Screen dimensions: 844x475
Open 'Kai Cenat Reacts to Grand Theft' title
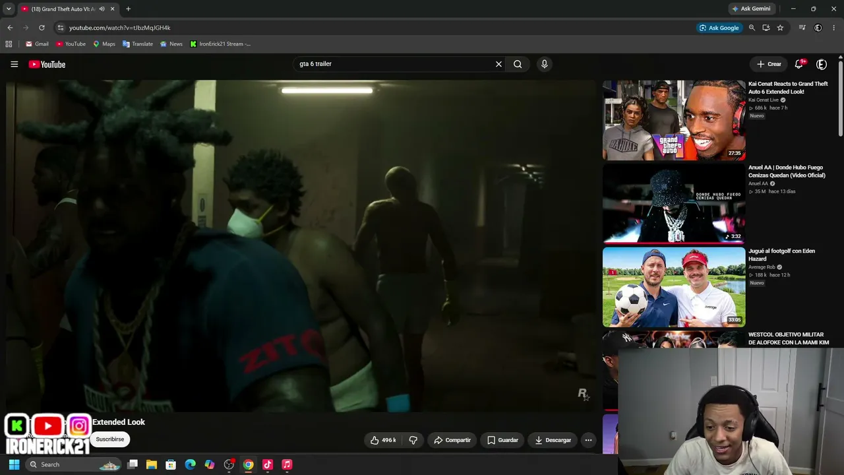click(788, 88)
